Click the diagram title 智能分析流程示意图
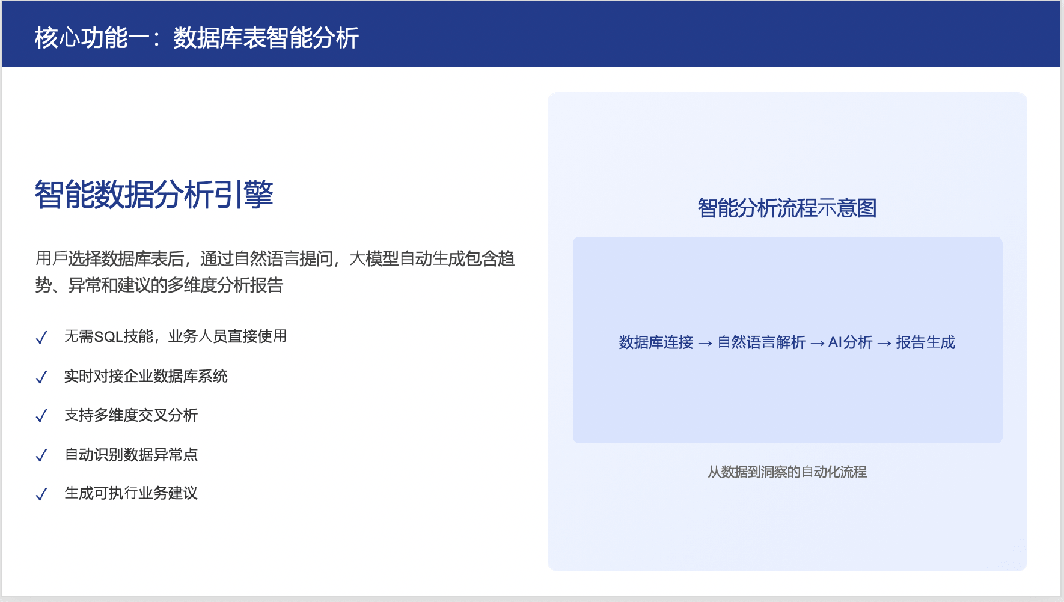 (x=787, y=208)
